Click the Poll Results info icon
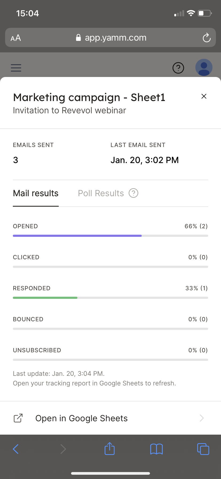 pos(133,193)
